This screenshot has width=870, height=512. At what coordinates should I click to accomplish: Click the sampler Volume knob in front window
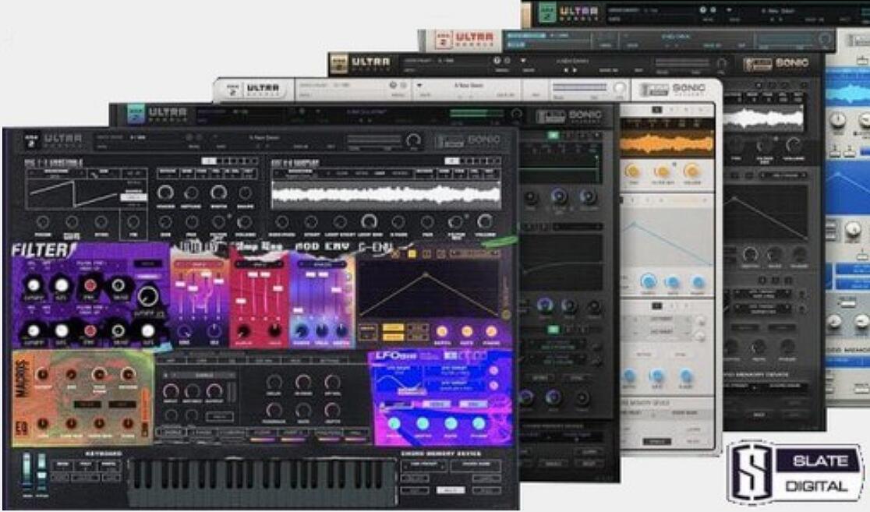click(x=485, y=222)
